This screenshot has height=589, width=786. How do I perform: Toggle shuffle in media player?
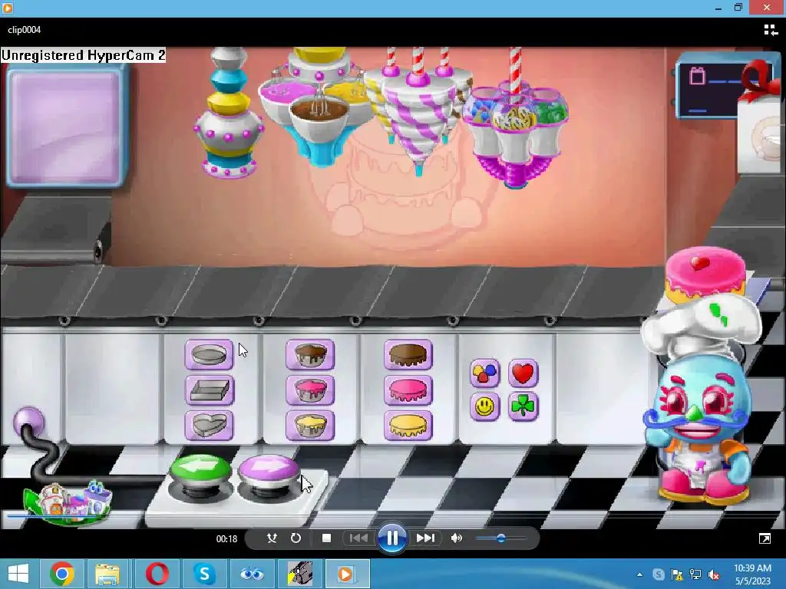point(272,538)
